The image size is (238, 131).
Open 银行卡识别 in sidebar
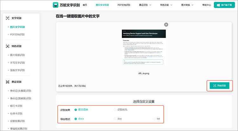[16, 106]
